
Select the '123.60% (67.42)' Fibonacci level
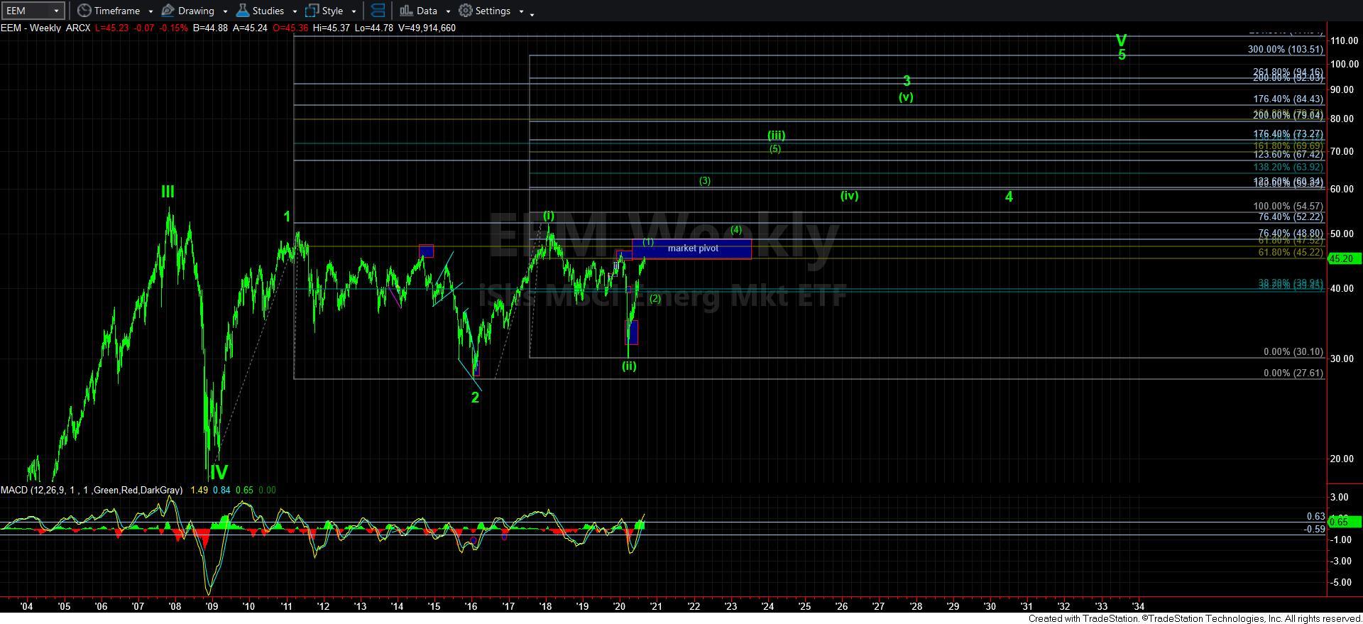[1288, 155]
